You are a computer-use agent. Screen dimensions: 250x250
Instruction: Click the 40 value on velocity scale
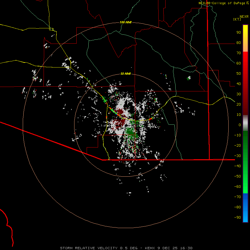pos(239,84)
